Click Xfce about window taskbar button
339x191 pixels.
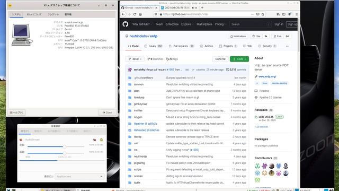(57, 190)
